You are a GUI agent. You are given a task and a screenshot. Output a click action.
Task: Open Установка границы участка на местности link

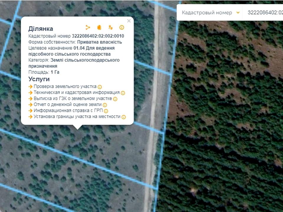(77, 117)
